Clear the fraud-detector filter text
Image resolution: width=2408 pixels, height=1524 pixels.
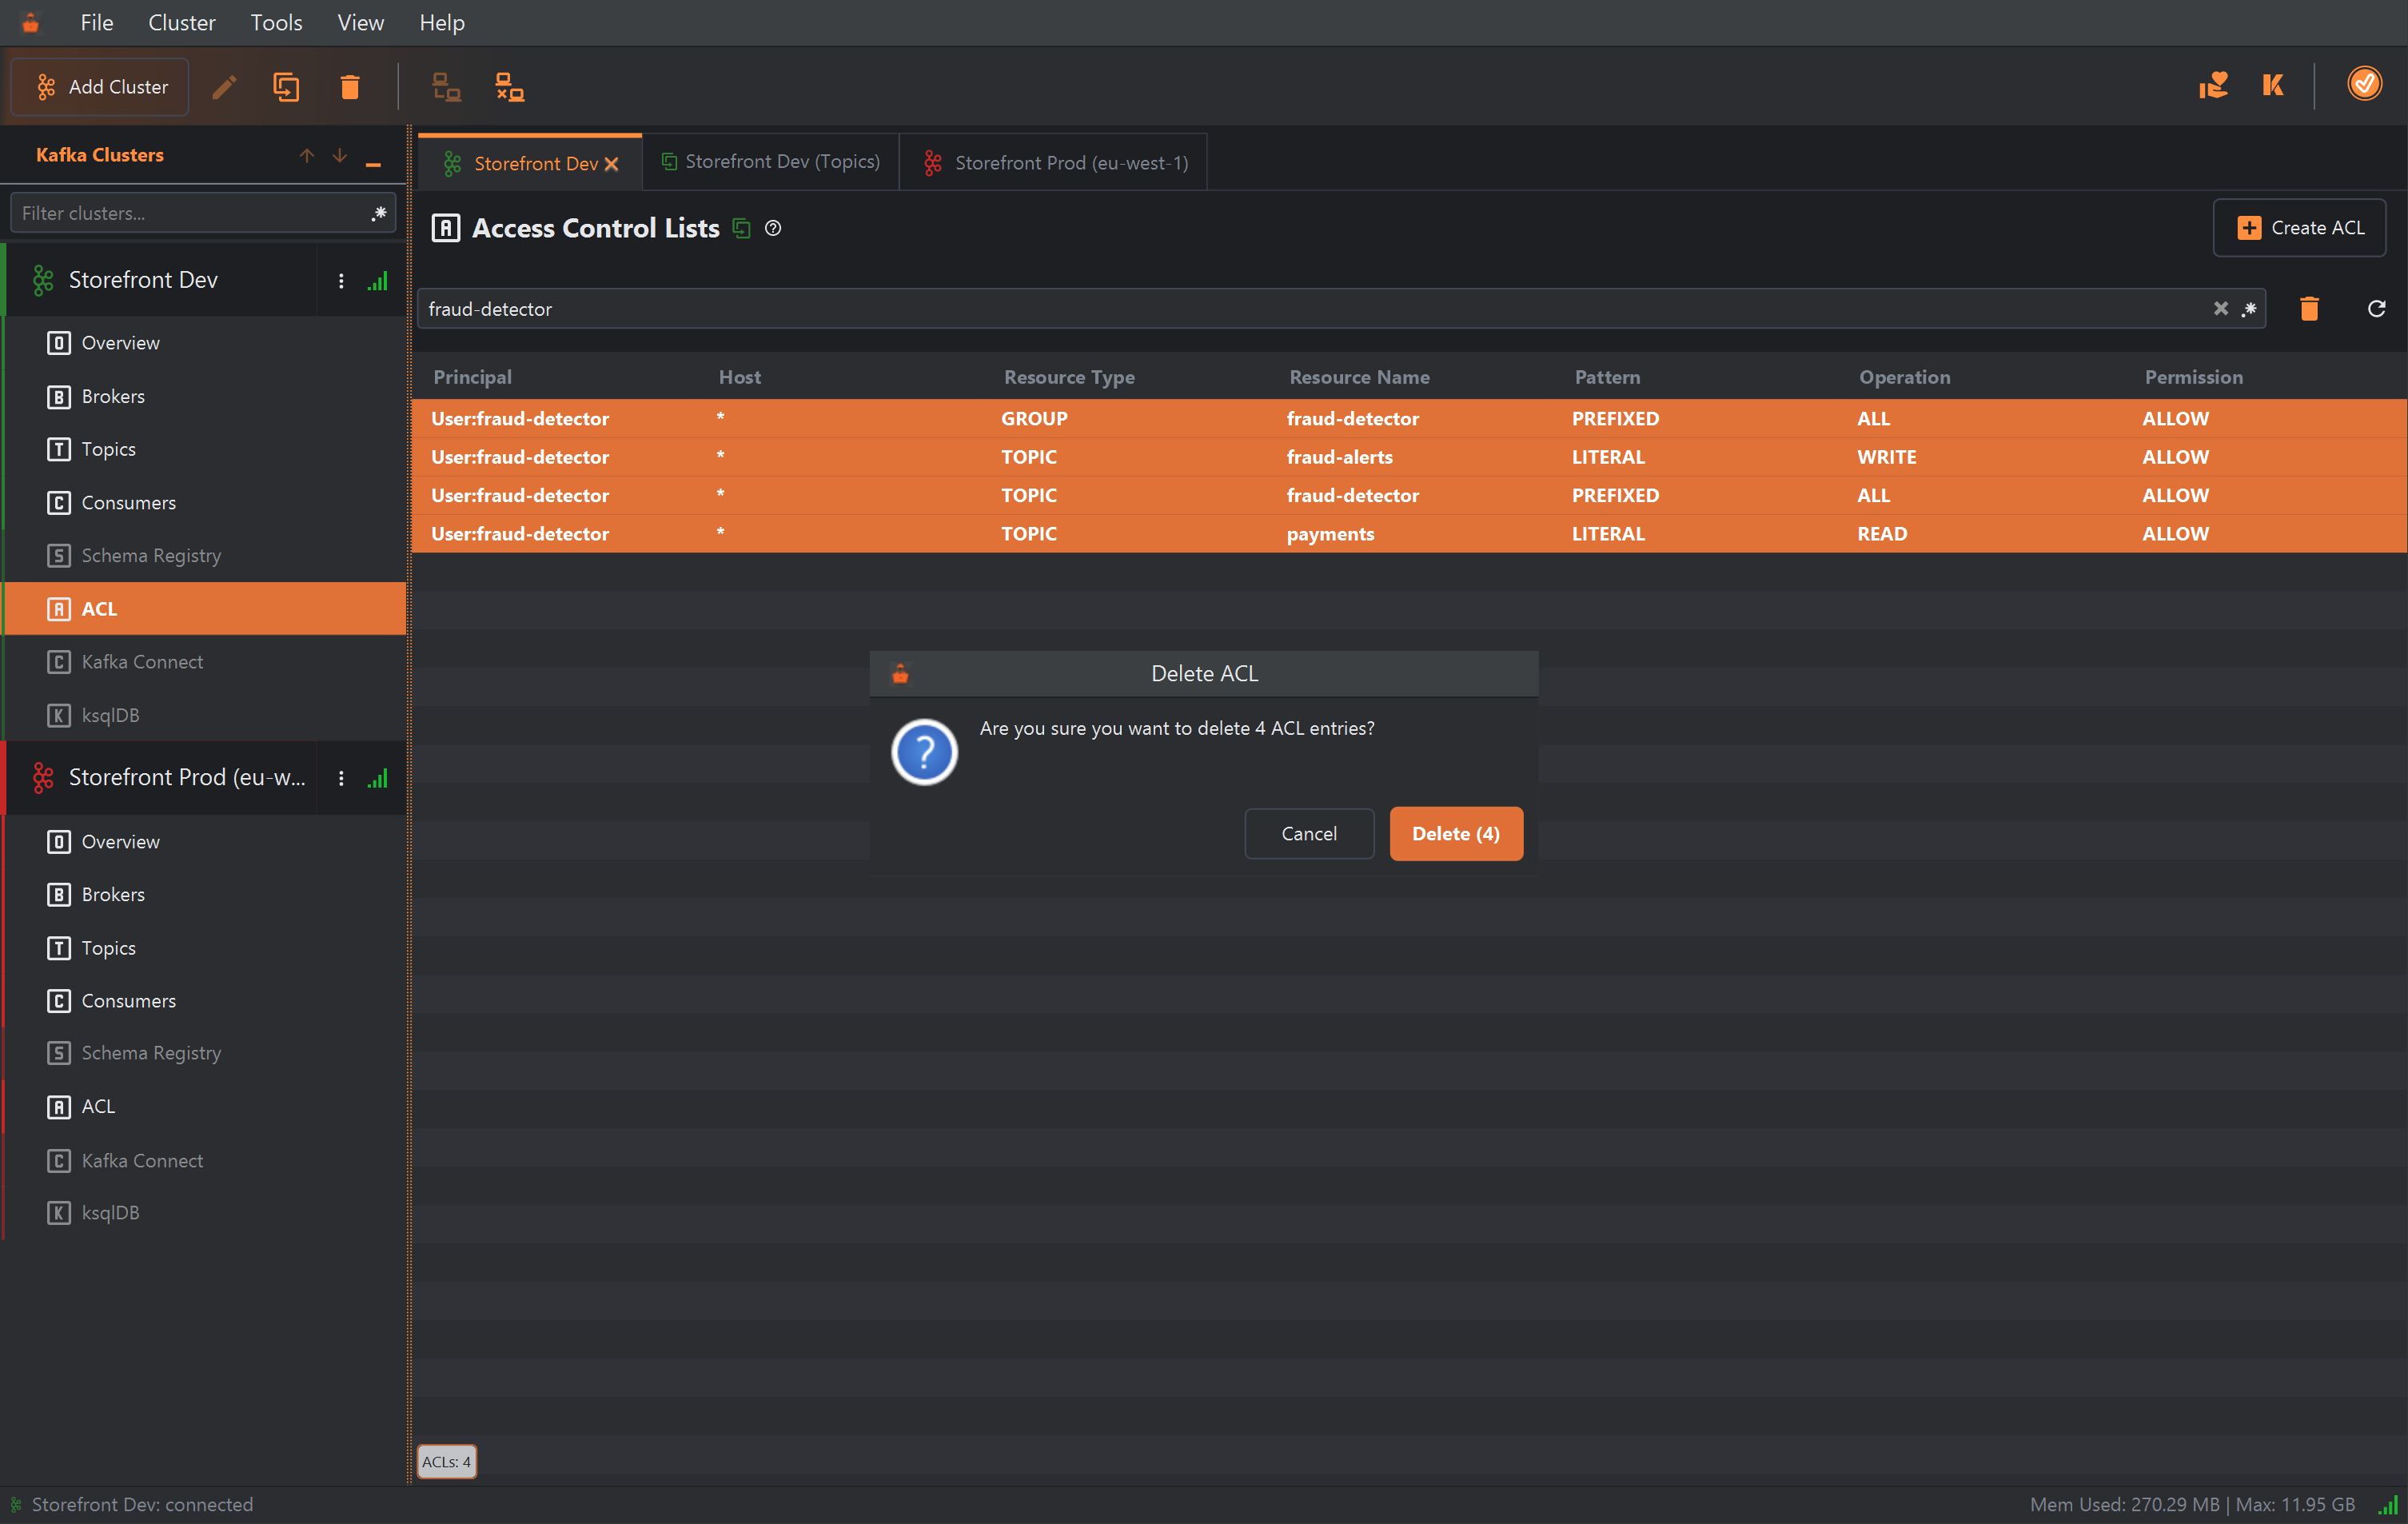2220,309
